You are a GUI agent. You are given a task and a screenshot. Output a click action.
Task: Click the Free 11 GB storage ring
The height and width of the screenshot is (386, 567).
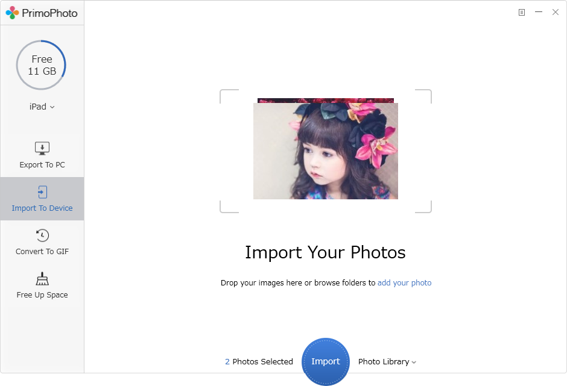click(41, 65)
